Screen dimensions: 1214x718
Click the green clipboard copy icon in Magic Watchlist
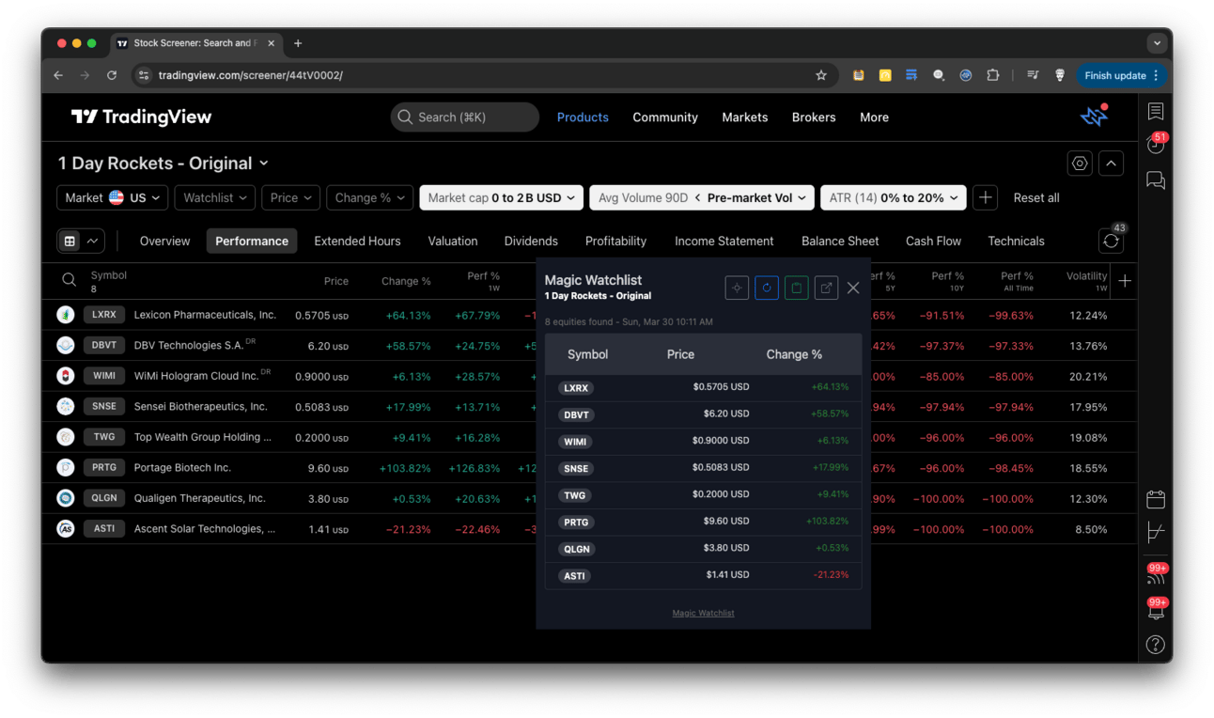(797, 288)
